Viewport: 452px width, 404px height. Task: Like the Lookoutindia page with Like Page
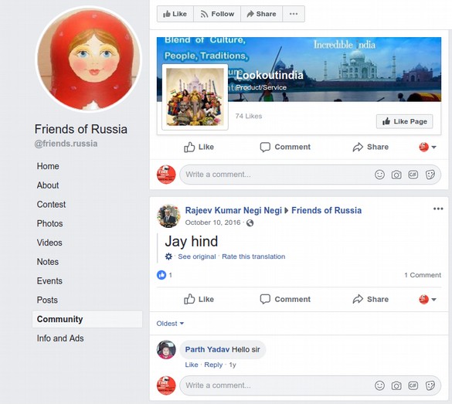[404, 121]
